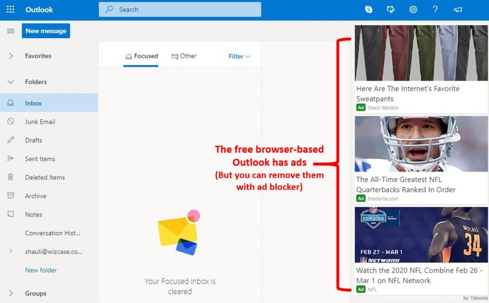Screen dimensions: 489x303
Task: Select the Junk Email folder label
Action: click(x=40, y=122)
